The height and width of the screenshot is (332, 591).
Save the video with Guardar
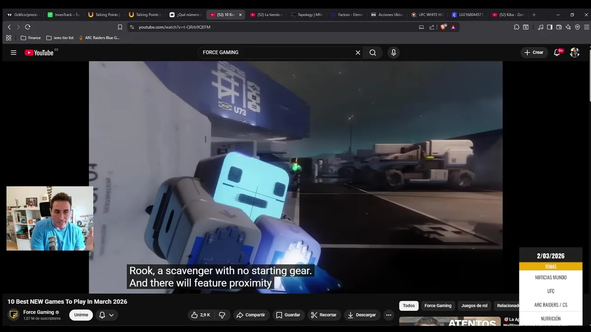pos(288,315)
